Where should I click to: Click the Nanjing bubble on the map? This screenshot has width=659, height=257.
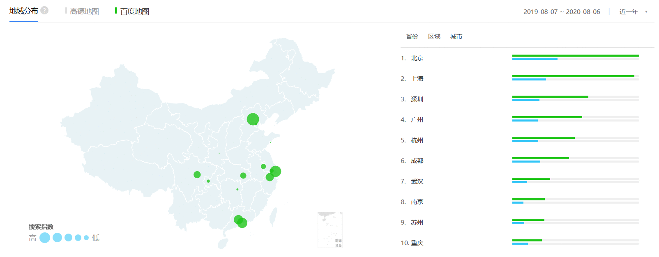[263, 166]
